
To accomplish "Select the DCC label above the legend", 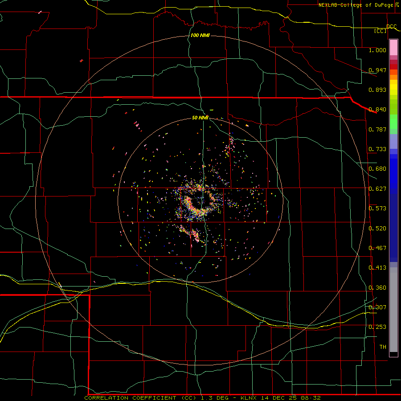I will click(391, 26).
